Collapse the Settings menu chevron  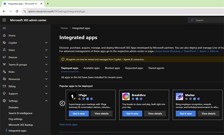(x=46, y=101)
